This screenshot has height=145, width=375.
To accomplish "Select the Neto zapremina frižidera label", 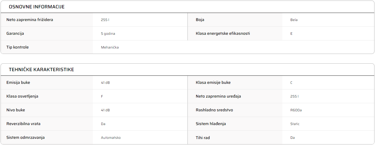I will [30, 20].
